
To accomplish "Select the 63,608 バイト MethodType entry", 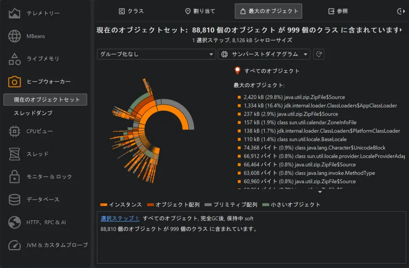I will point(306,173).
